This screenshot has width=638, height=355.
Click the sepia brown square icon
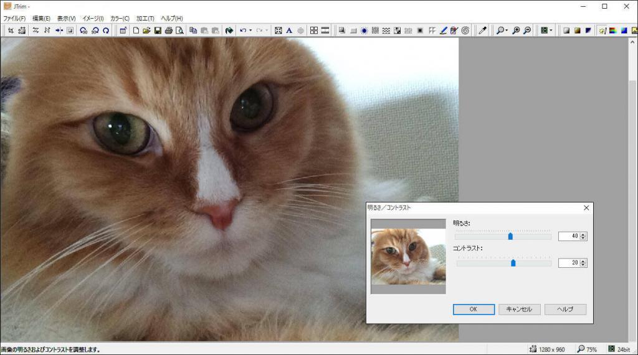[x=578, y=31]
